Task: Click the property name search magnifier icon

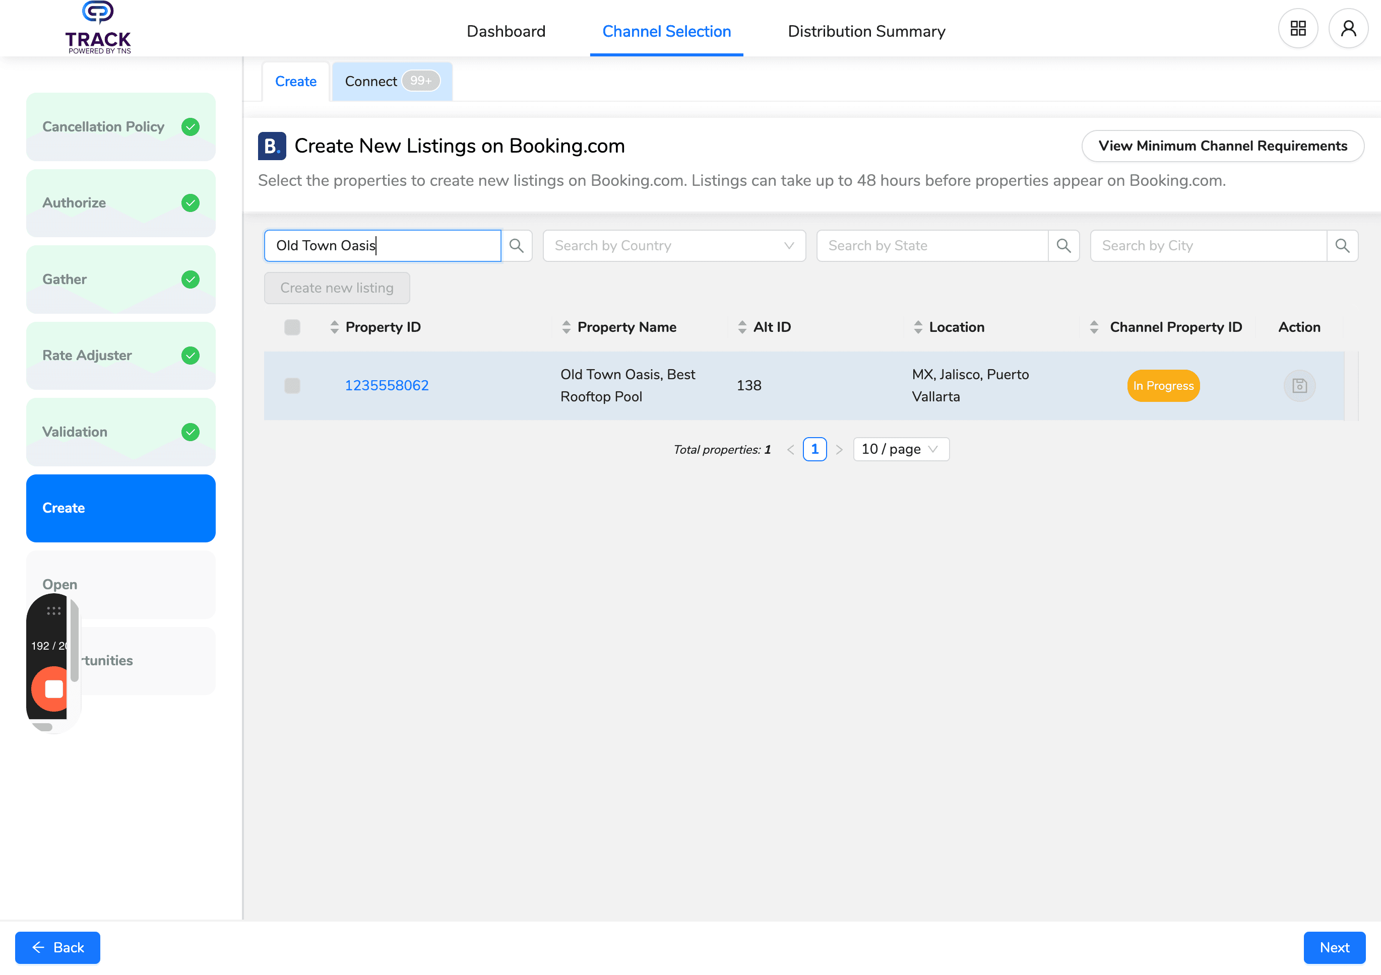Action: click(517, 246)
